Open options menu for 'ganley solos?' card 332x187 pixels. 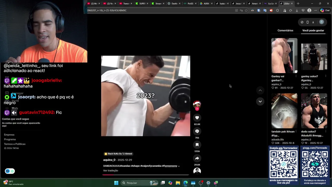326,76
